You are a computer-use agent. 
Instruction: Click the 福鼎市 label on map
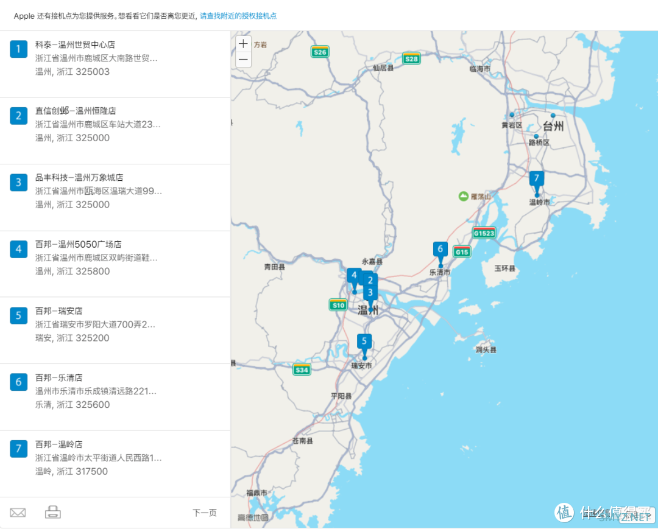click(256, 493)
